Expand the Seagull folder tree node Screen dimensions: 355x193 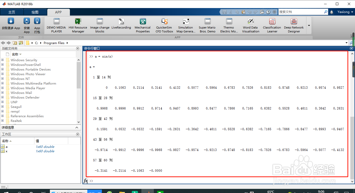3,107
